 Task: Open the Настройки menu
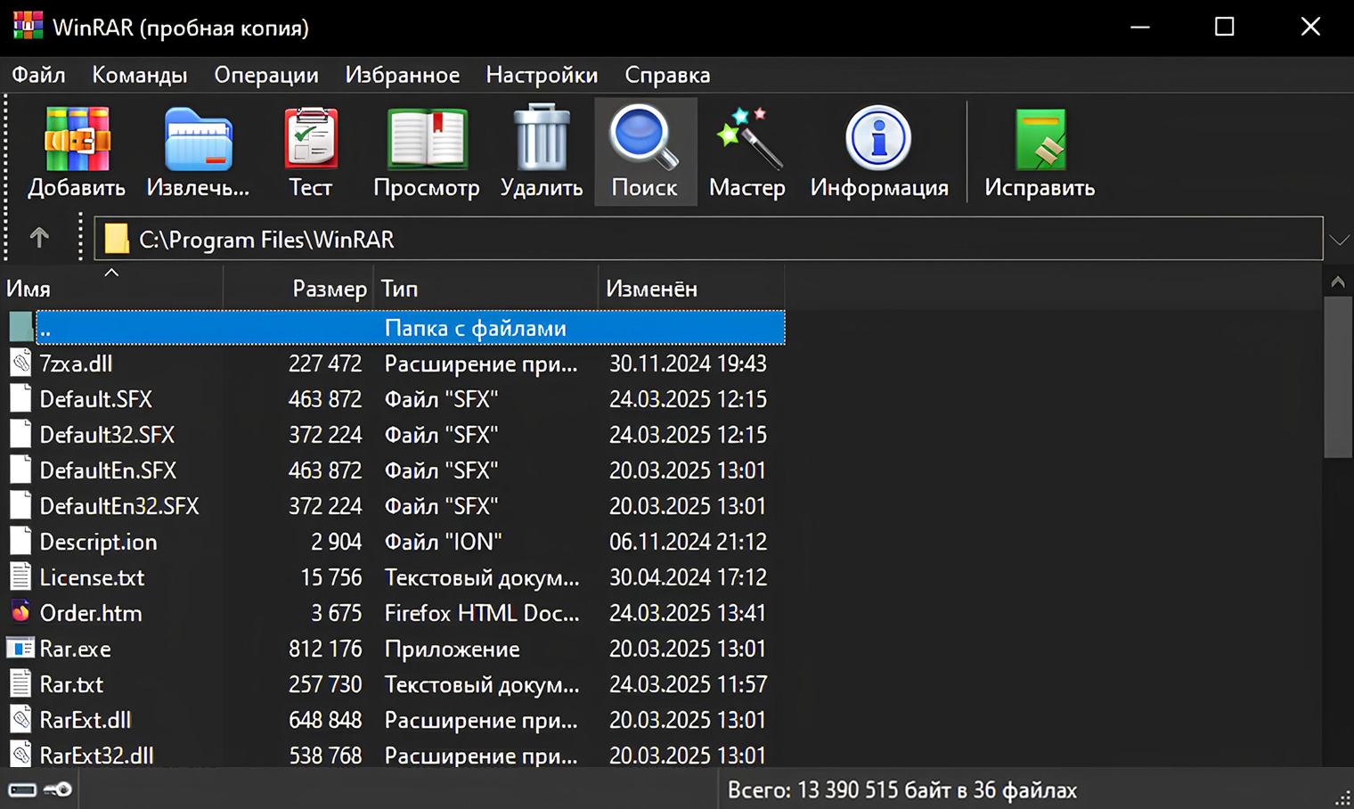coord(542,75)
